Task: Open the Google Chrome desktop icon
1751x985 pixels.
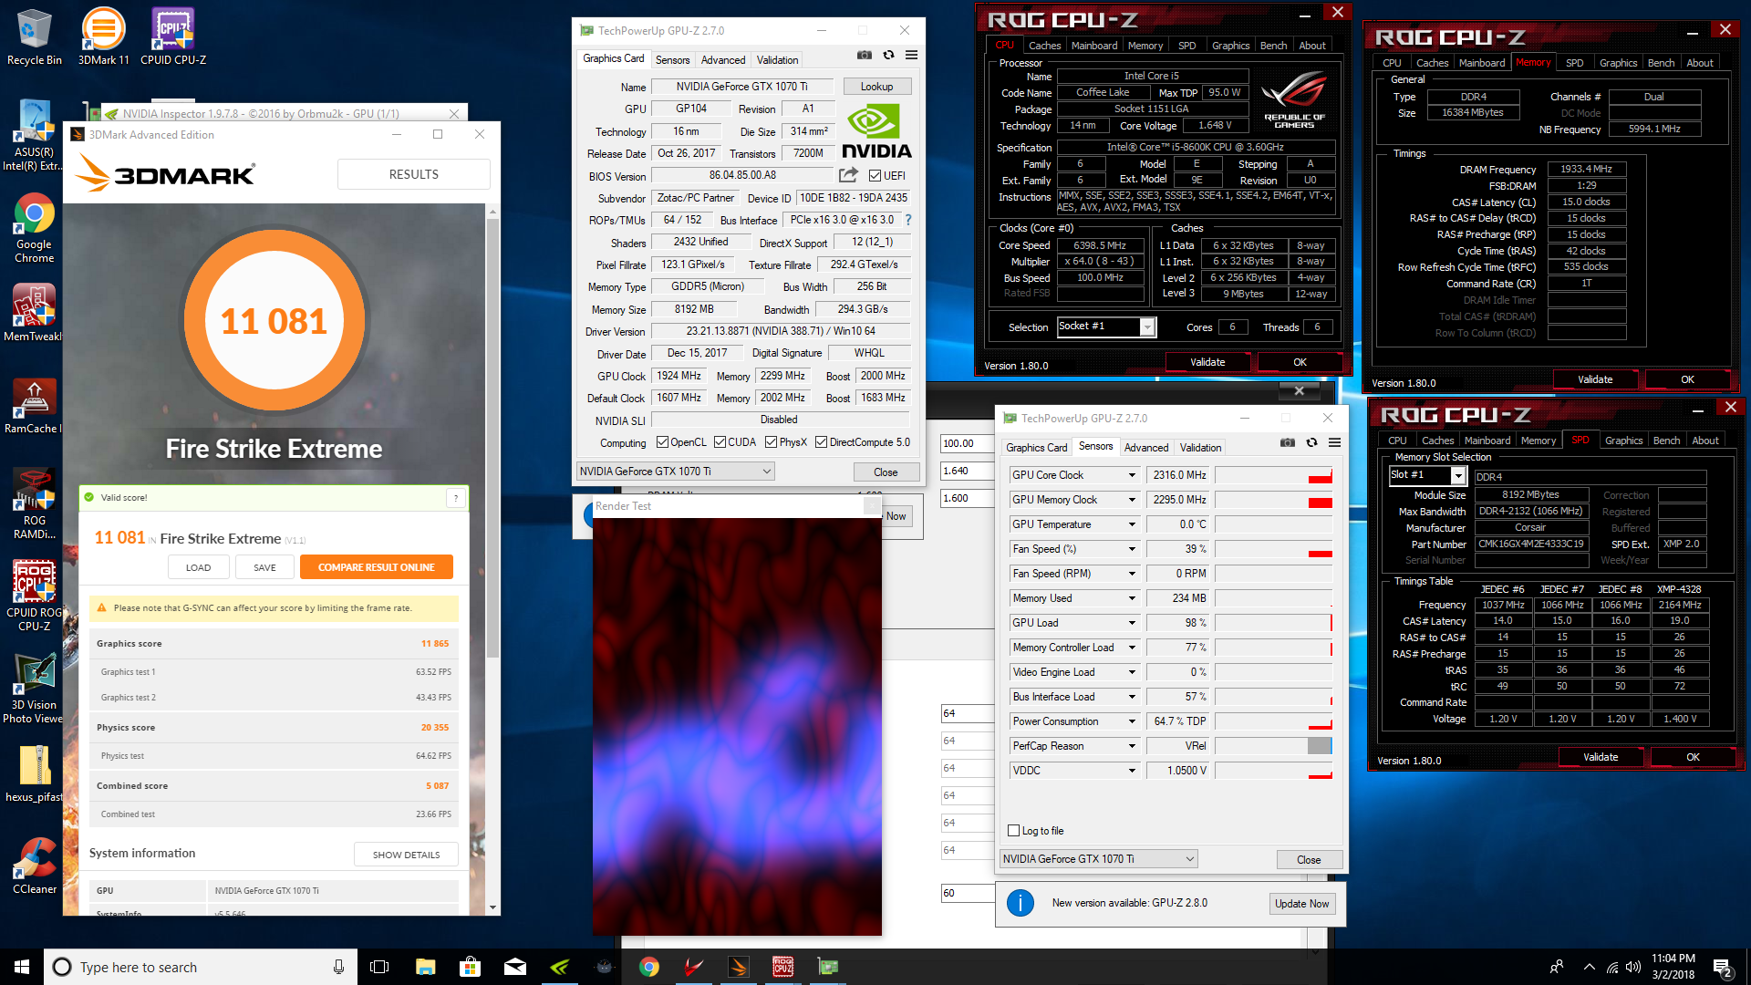Action: pyautogui.click(x=34, y=228)
